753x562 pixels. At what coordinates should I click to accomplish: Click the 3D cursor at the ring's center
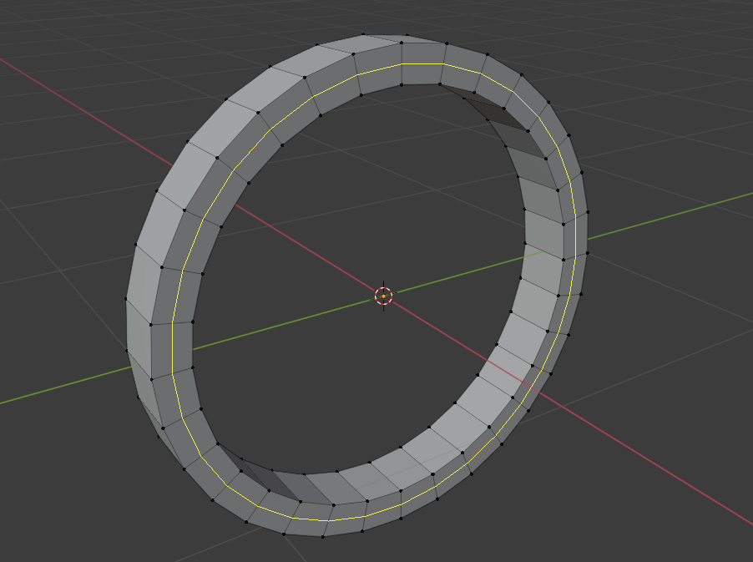383,296
